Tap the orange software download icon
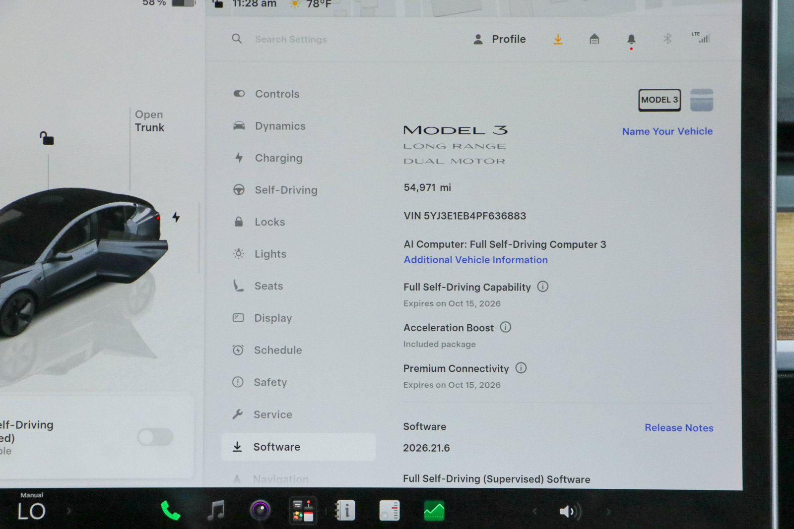This screenshot has width=794, height=529. click(x=558, y=39)
